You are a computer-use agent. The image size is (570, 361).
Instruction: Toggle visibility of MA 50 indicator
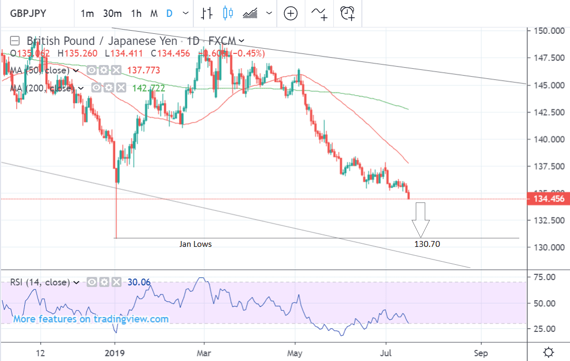92,70
